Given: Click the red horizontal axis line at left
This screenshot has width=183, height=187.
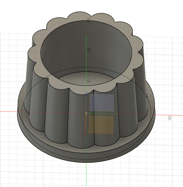Looking at the screenshot, I should click(x=8, y=112).
